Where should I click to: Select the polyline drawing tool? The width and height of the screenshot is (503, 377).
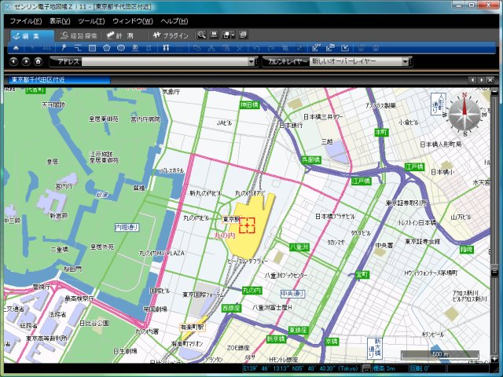coord(78,48)
